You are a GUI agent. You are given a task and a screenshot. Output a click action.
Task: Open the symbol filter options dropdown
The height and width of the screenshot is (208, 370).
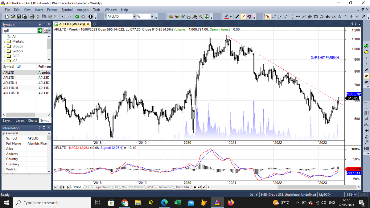pyautogui.click(x=47, y=31)
